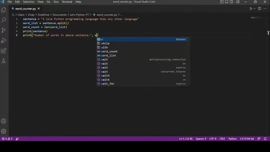Click Let's Python-YT breadcrumb folder
The image size is (270, 152).
[79, 15]
